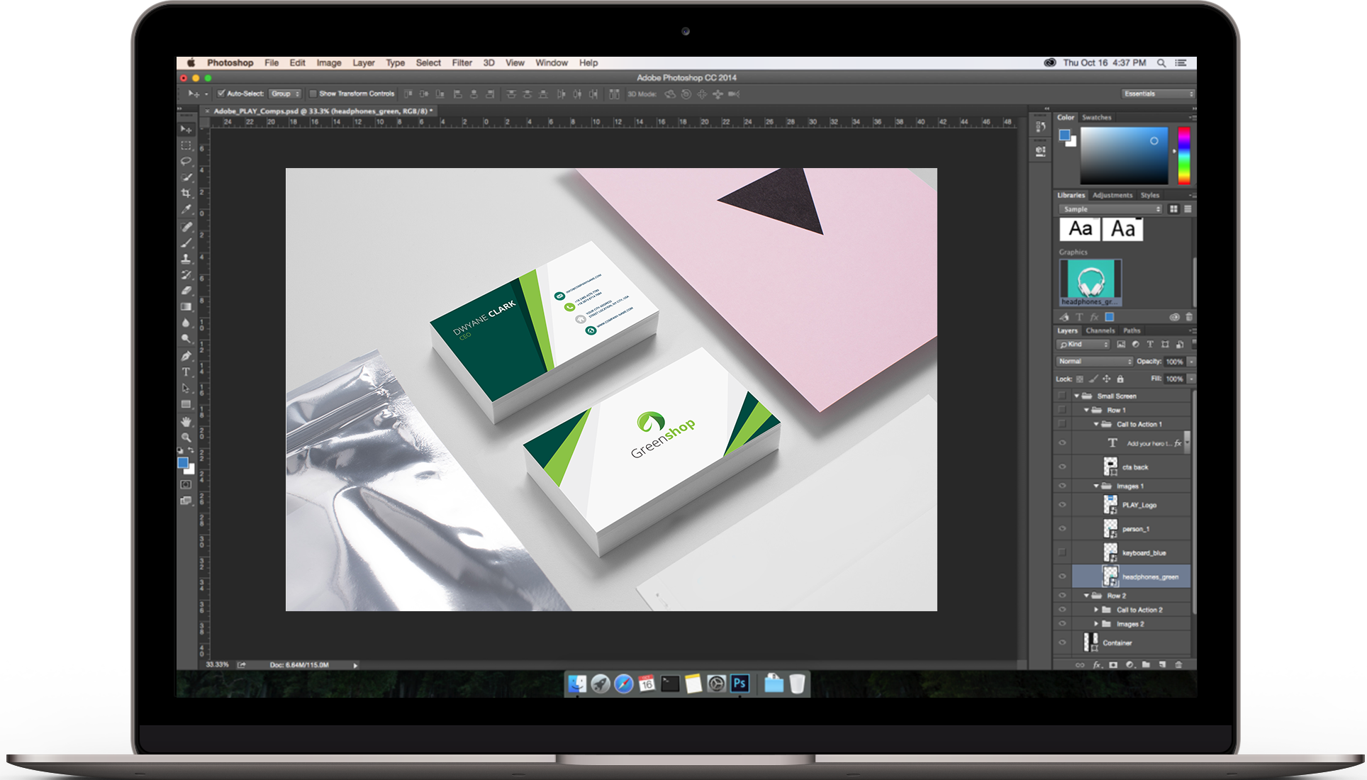Viewport: 1367px width, 780px height.
Task: Open the Sample library dropdown
Action: (1111, 209)
